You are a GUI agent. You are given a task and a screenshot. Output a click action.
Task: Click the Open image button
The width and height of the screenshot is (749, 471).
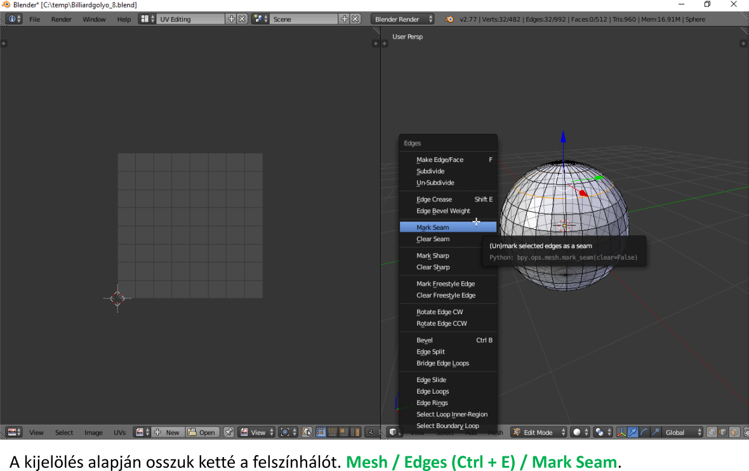coord(202,432)
